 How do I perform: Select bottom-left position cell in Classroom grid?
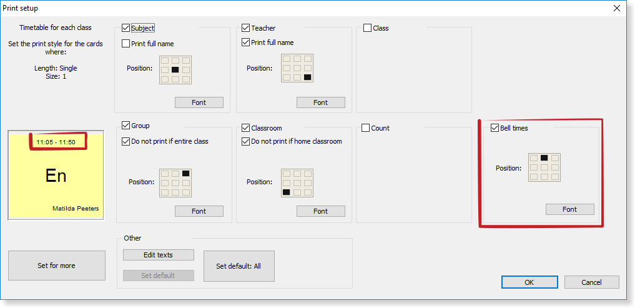click(x=287, y=192)
